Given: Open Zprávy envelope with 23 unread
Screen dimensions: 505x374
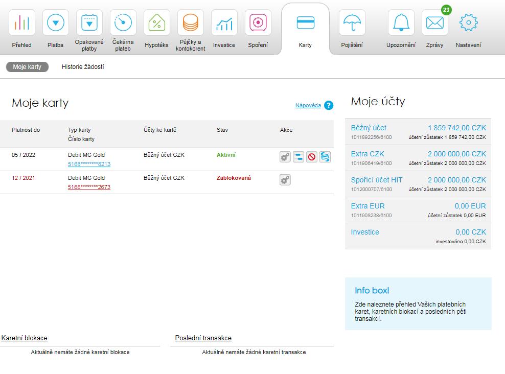Looking at the screenshot, I should coord(435,22).
